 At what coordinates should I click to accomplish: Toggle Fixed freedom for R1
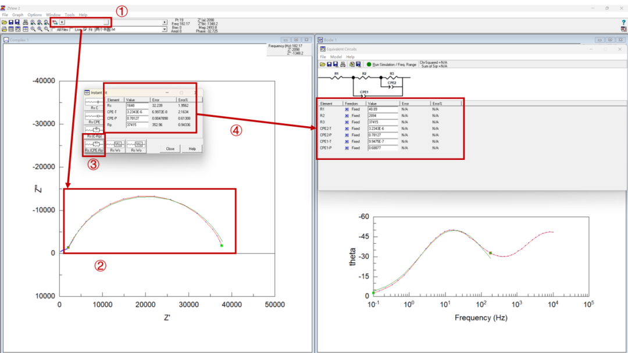pyautogui.click(x=347, y=109)
